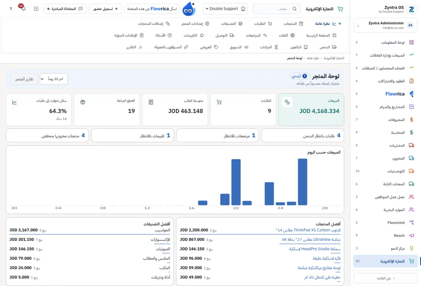Select التجارة الإلكترونية in the sidebar

[x=385, y=261]
